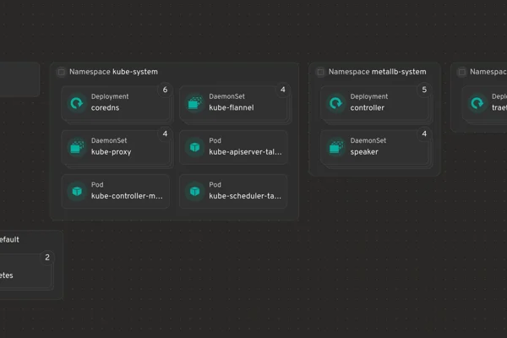This screenshot has width=507, height=338.
Task: Click the metallb controller Deployment icon
Action: 335,103
